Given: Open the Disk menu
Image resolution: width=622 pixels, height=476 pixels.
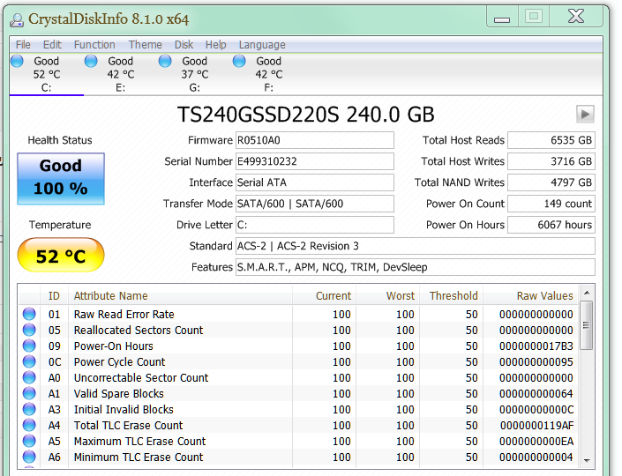Looking at the screenshot, I should (x=184, y=44).
